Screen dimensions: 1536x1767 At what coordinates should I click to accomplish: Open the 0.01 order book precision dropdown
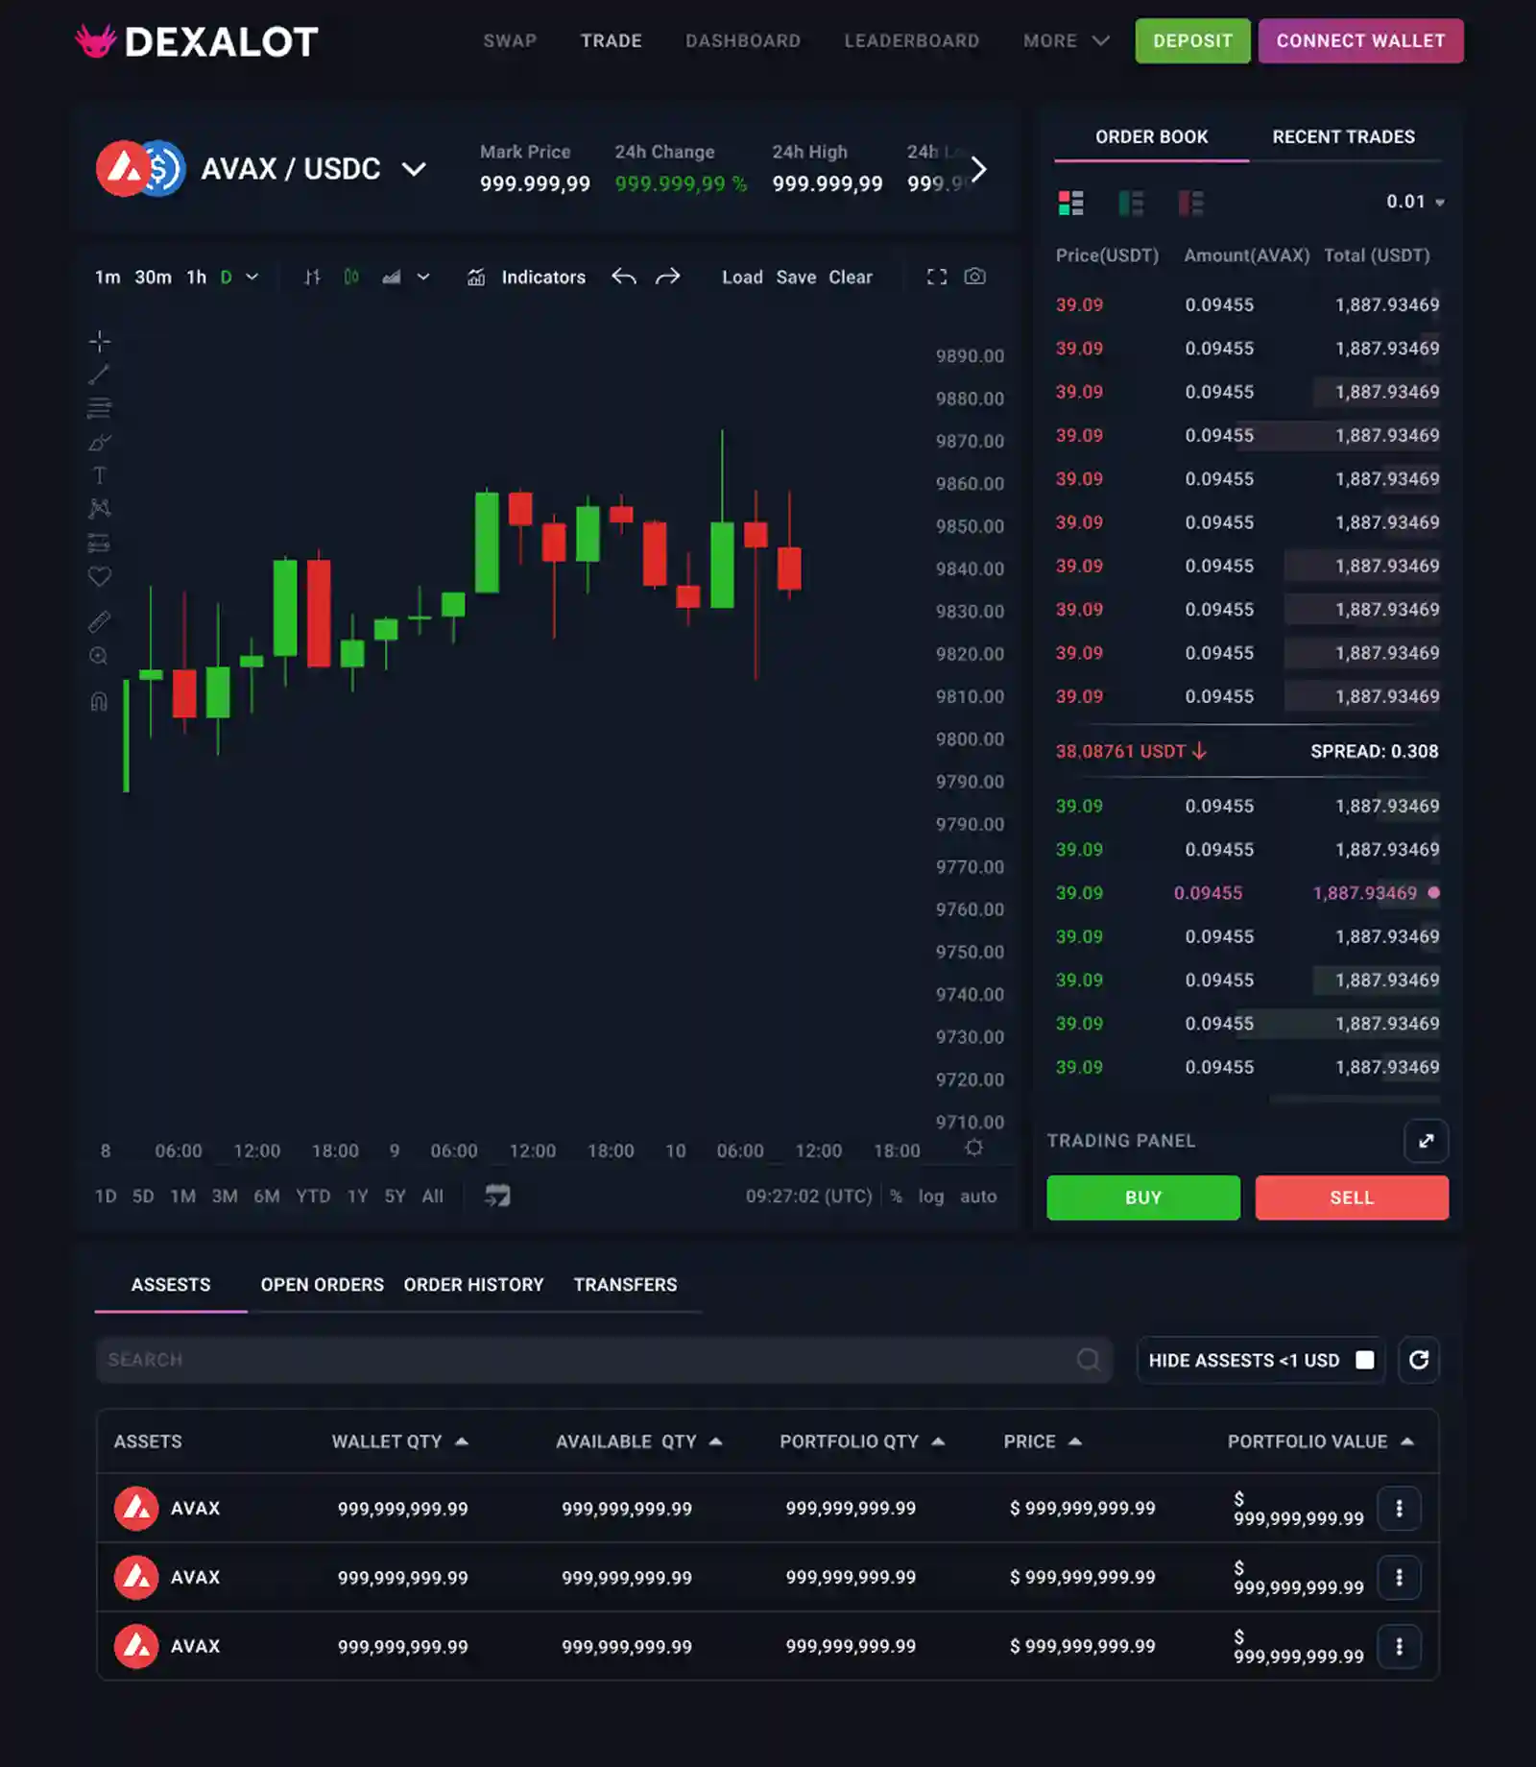(x=1414, y=202)
